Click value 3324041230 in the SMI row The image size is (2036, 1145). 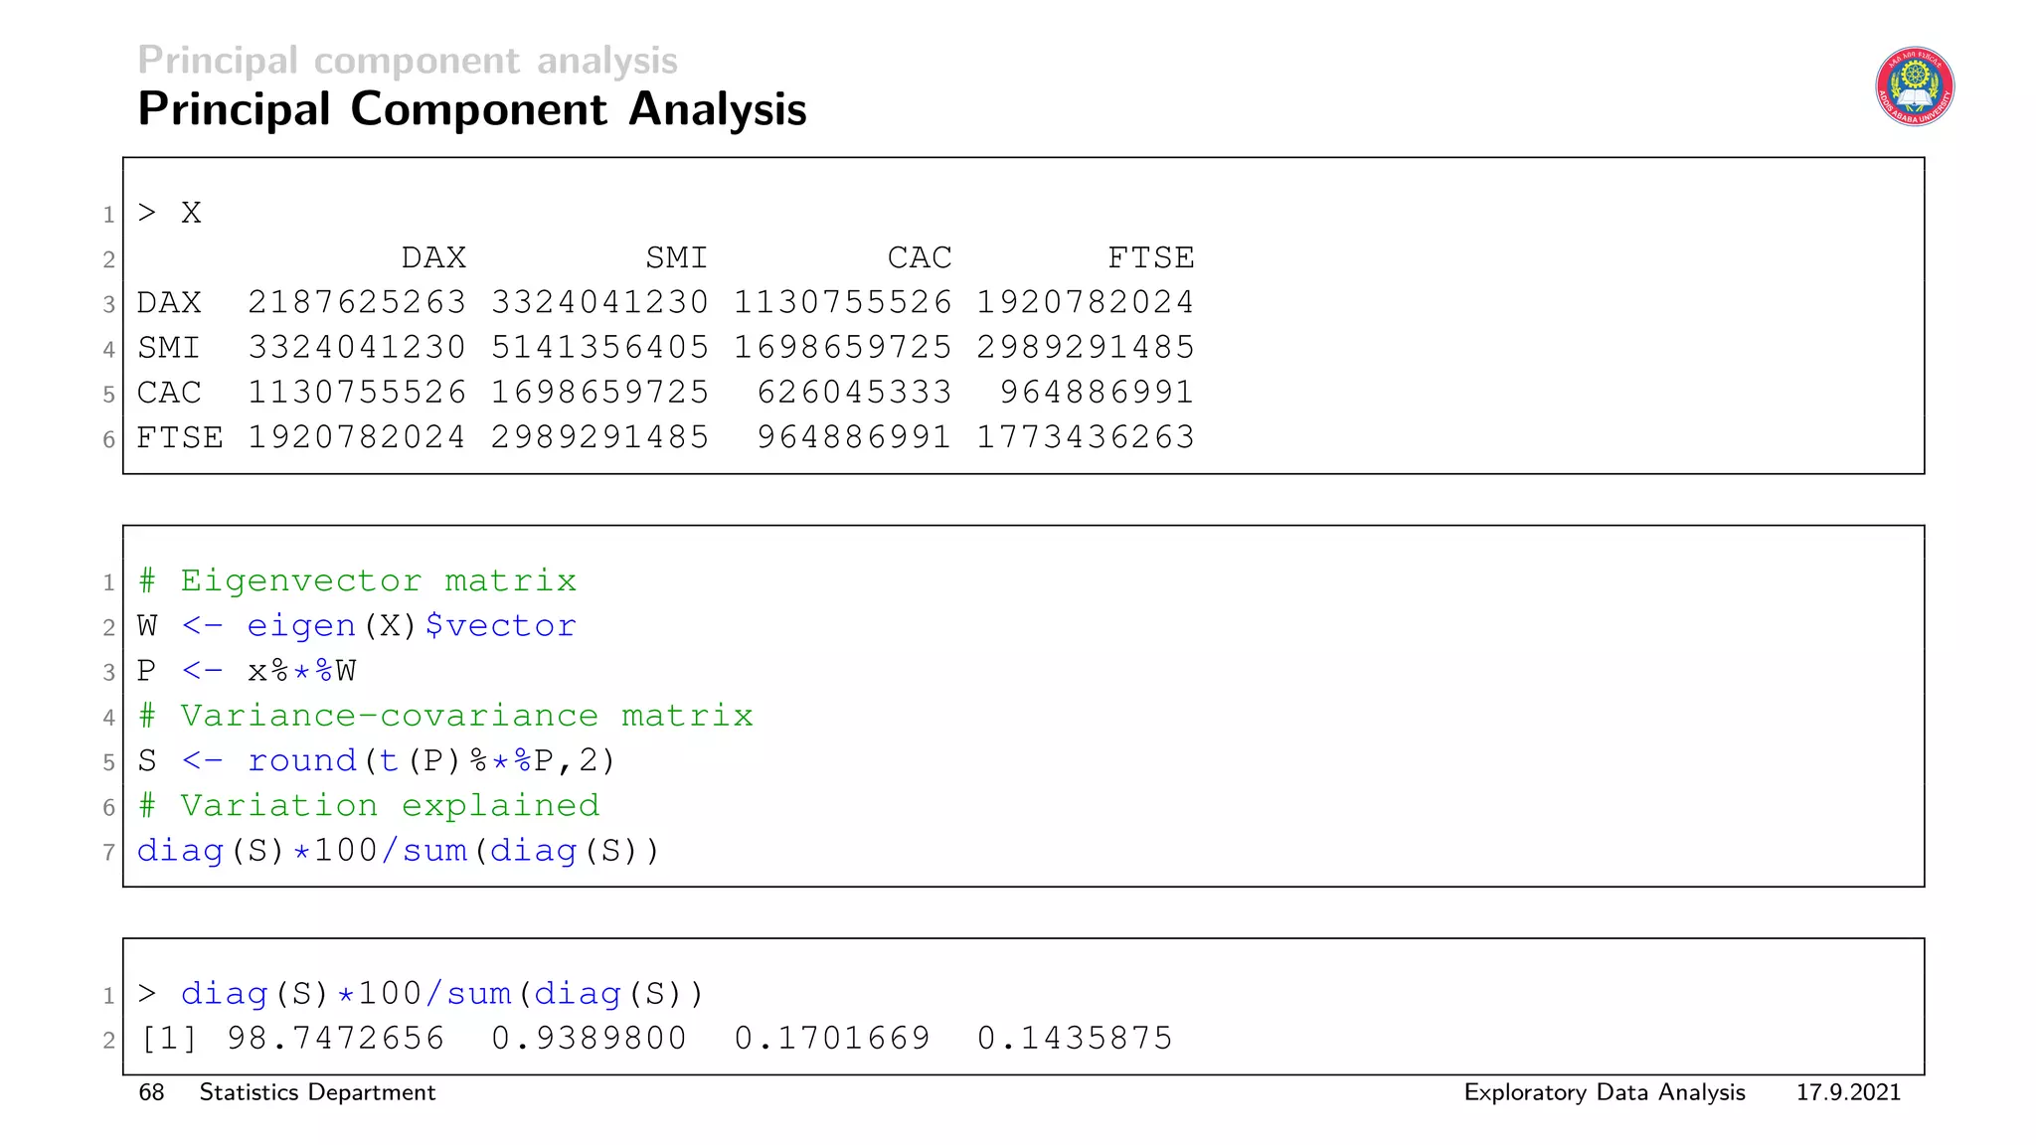click(357, 347)
